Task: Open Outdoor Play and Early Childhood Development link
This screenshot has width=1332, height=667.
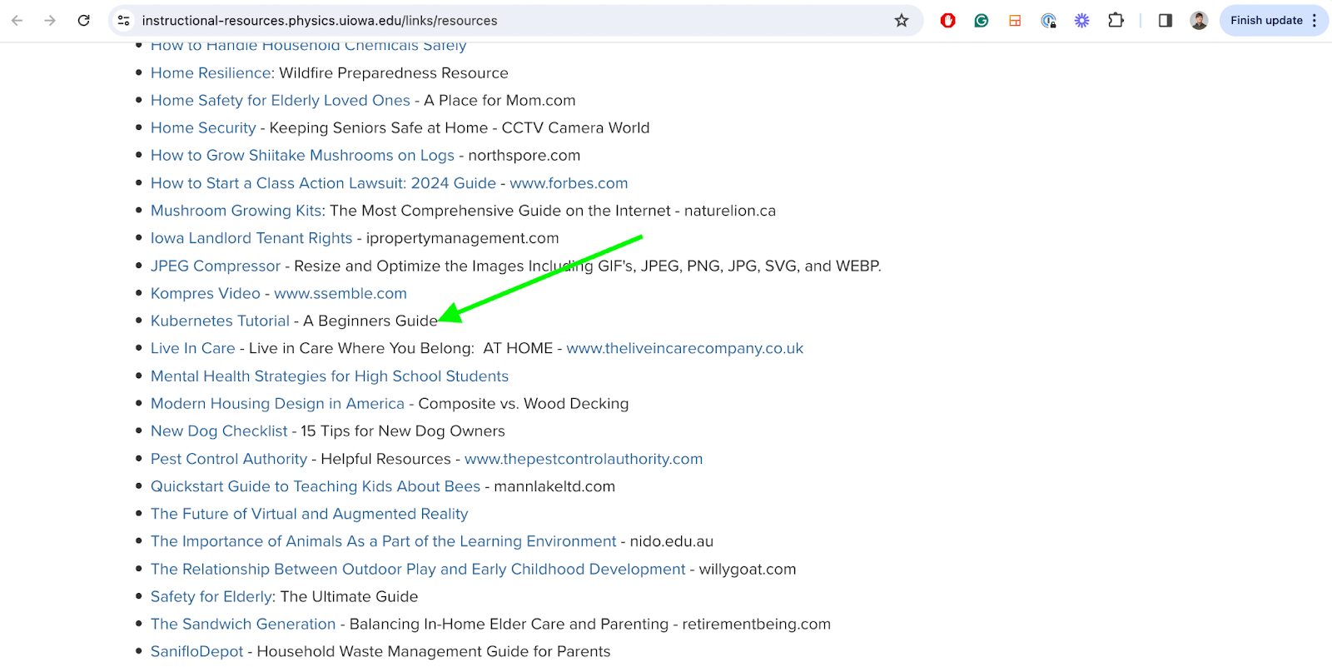Action: click(418, 570)
